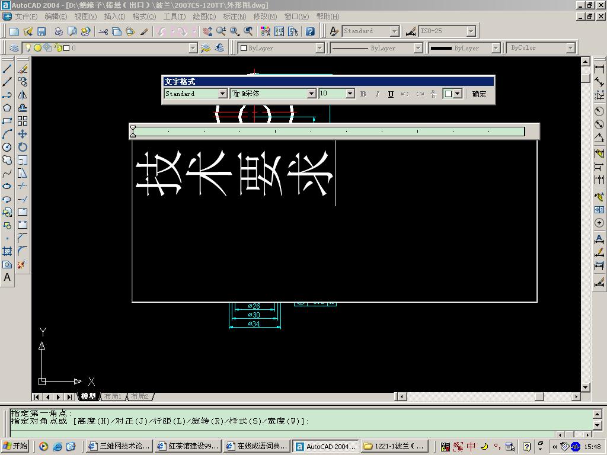Select the Copy Object tool

pos(23,82)
